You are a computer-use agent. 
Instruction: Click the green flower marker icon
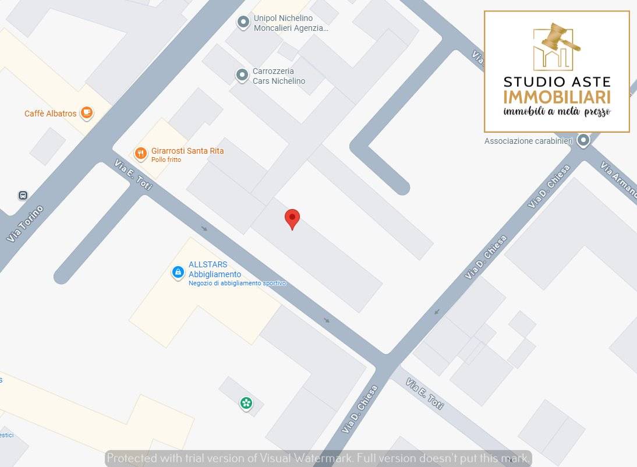[x=246, y=402]
